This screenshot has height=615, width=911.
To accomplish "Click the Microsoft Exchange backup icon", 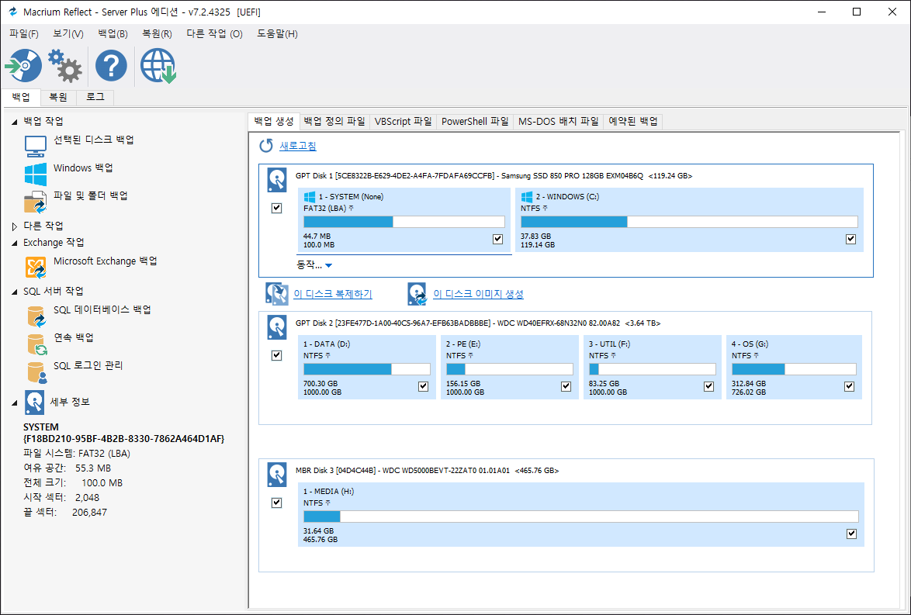I will 36,268.
